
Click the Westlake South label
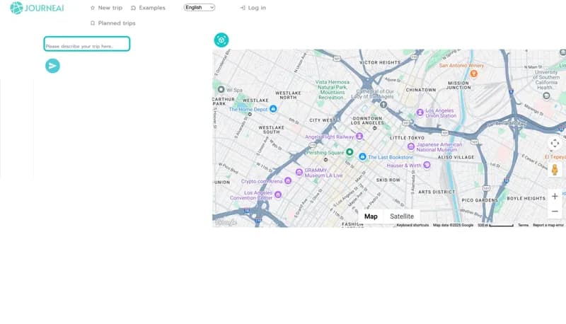pyautogui.click(x=271, y=130)
